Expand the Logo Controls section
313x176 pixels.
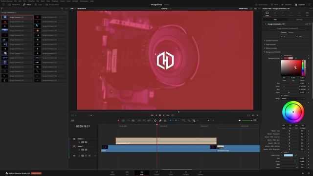pos(270,44)
